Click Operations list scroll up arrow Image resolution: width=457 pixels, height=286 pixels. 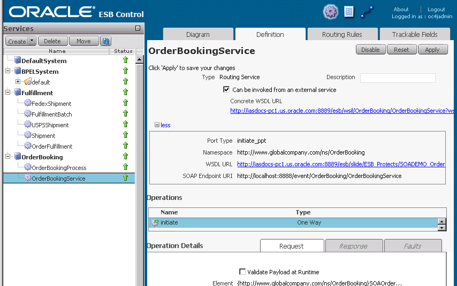[442, 221]
